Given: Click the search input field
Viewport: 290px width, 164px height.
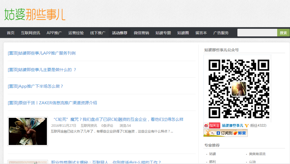Looking at the screenshot, I should (257, 33).
